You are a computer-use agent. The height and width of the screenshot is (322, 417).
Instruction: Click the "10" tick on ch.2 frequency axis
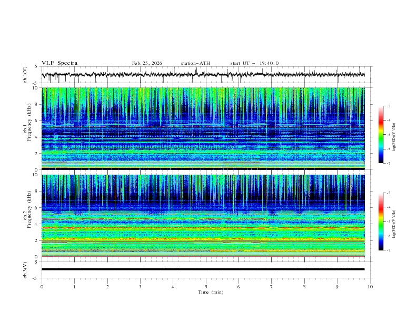(x=36, y=175)
